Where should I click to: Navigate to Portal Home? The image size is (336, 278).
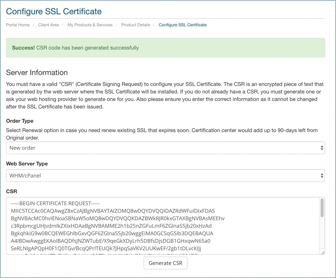point(18,25)
